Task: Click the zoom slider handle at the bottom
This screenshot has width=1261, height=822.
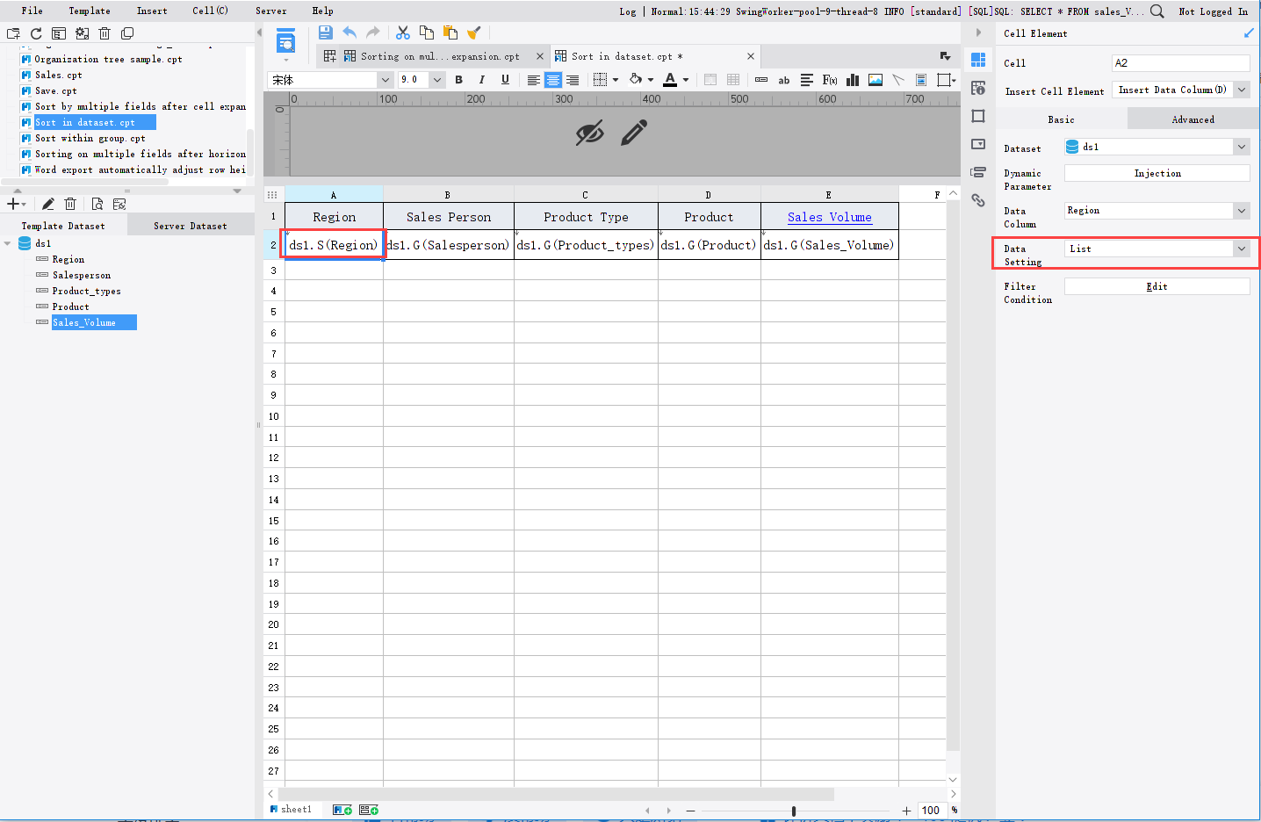Action: 794,811
